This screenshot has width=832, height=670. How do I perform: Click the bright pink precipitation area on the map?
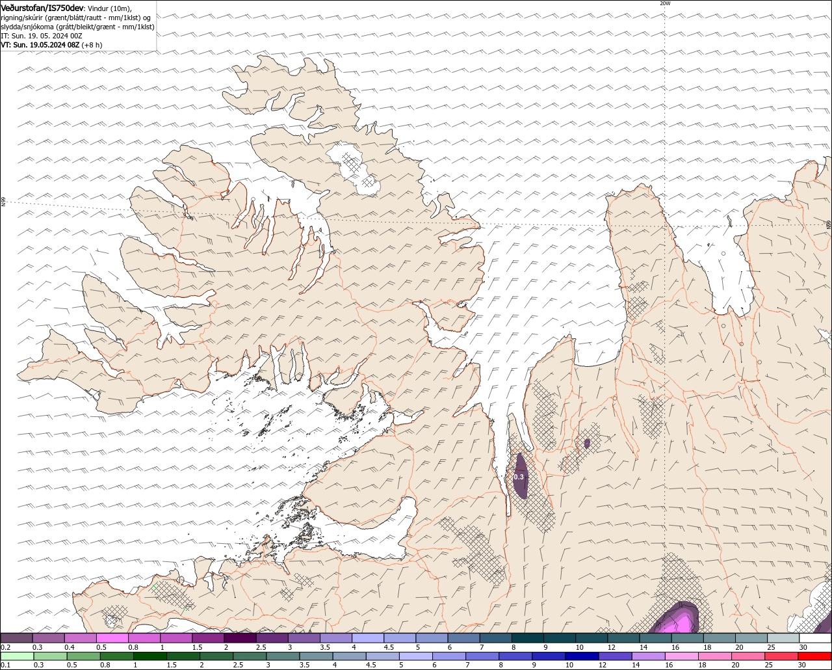(679, 624)
